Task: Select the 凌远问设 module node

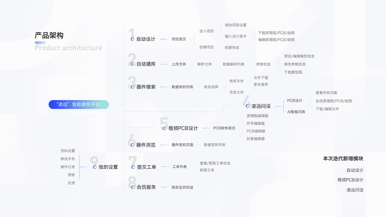Action: click(261, 106)
